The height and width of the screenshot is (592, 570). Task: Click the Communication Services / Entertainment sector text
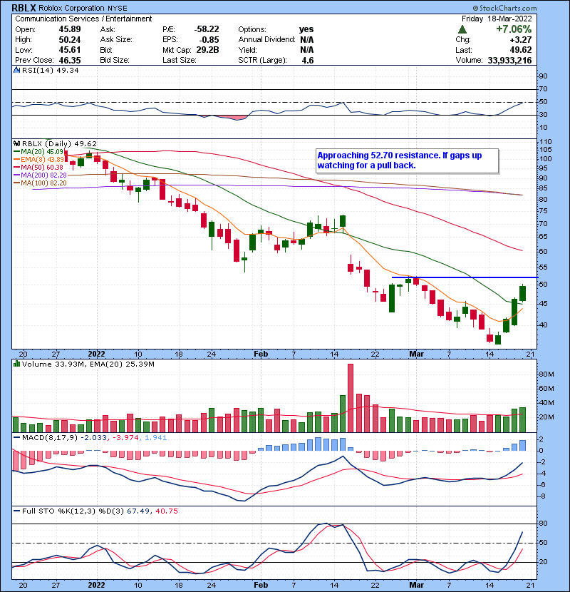click(x=82, y=19)
